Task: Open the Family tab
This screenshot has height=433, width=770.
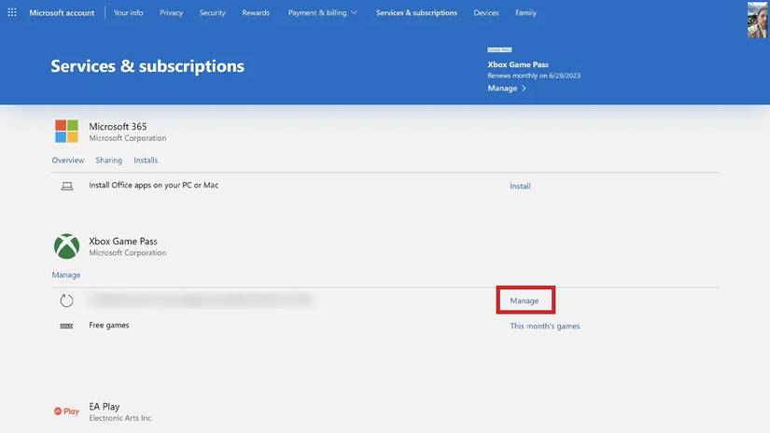Action: click(x=525, y=13)
